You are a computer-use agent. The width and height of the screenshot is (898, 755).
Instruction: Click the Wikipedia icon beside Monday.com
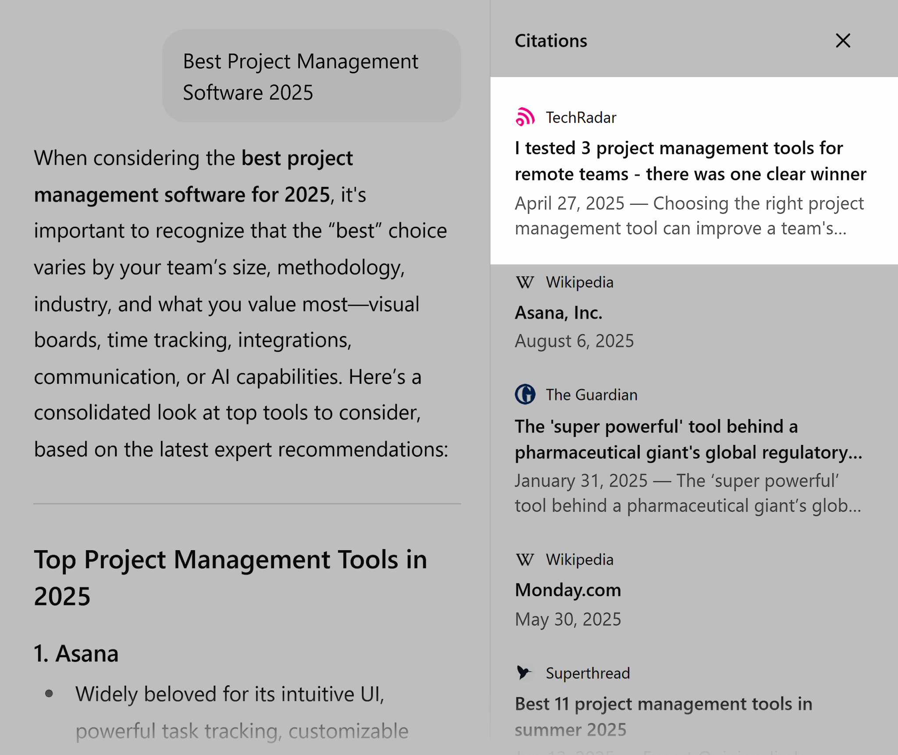[x=525, y=559]
